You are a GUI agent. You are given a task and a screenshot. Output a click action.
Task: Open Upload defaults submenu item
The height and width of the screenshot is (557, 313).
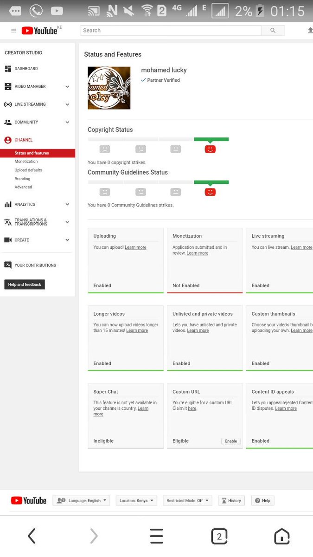click(x=28, y=170)
